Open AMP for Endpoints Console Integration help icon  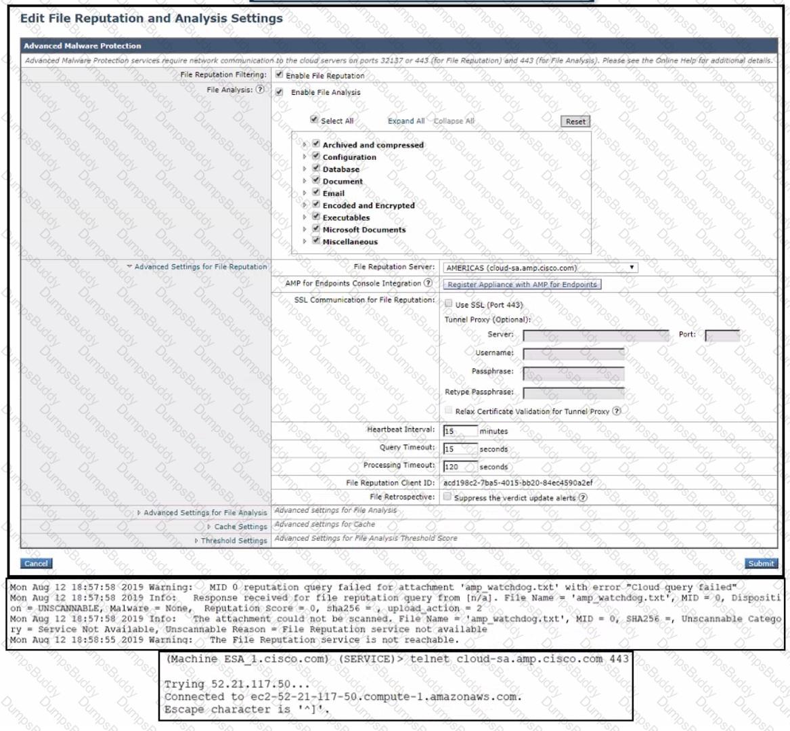428,283
